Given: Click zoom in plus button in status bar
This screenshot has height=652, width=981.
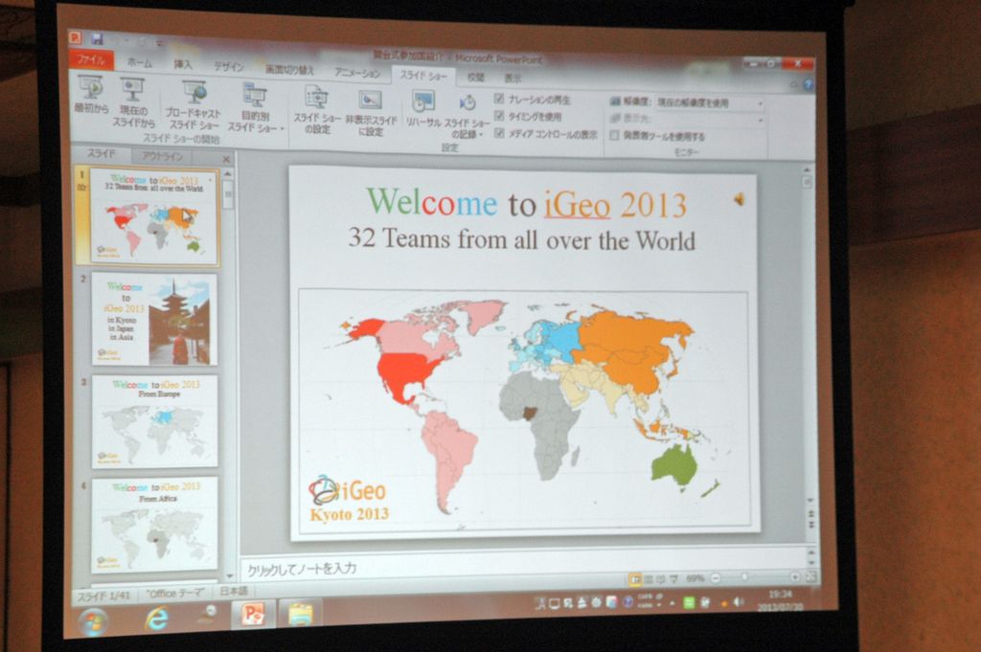Looking at the screenshot, I should pos(794,577).
